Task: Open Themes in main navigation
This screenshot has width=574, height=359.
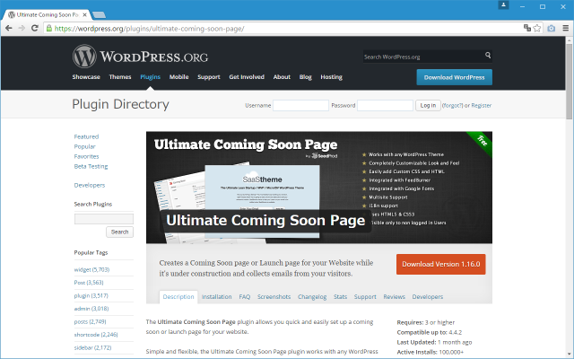Action: pyautogui.click(x=120, y=77)
